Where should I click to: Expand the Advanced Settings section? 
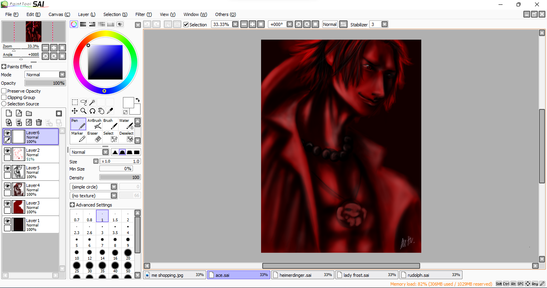point(72,205)
